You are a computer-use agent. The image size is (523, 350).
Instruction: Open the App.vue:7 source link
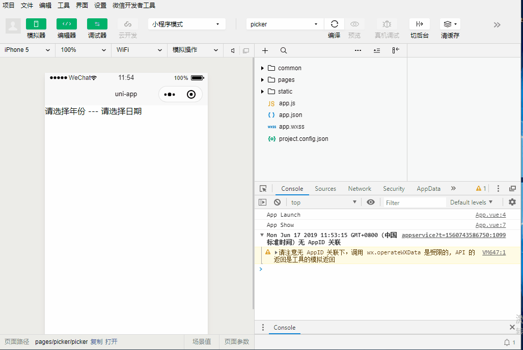490,225
